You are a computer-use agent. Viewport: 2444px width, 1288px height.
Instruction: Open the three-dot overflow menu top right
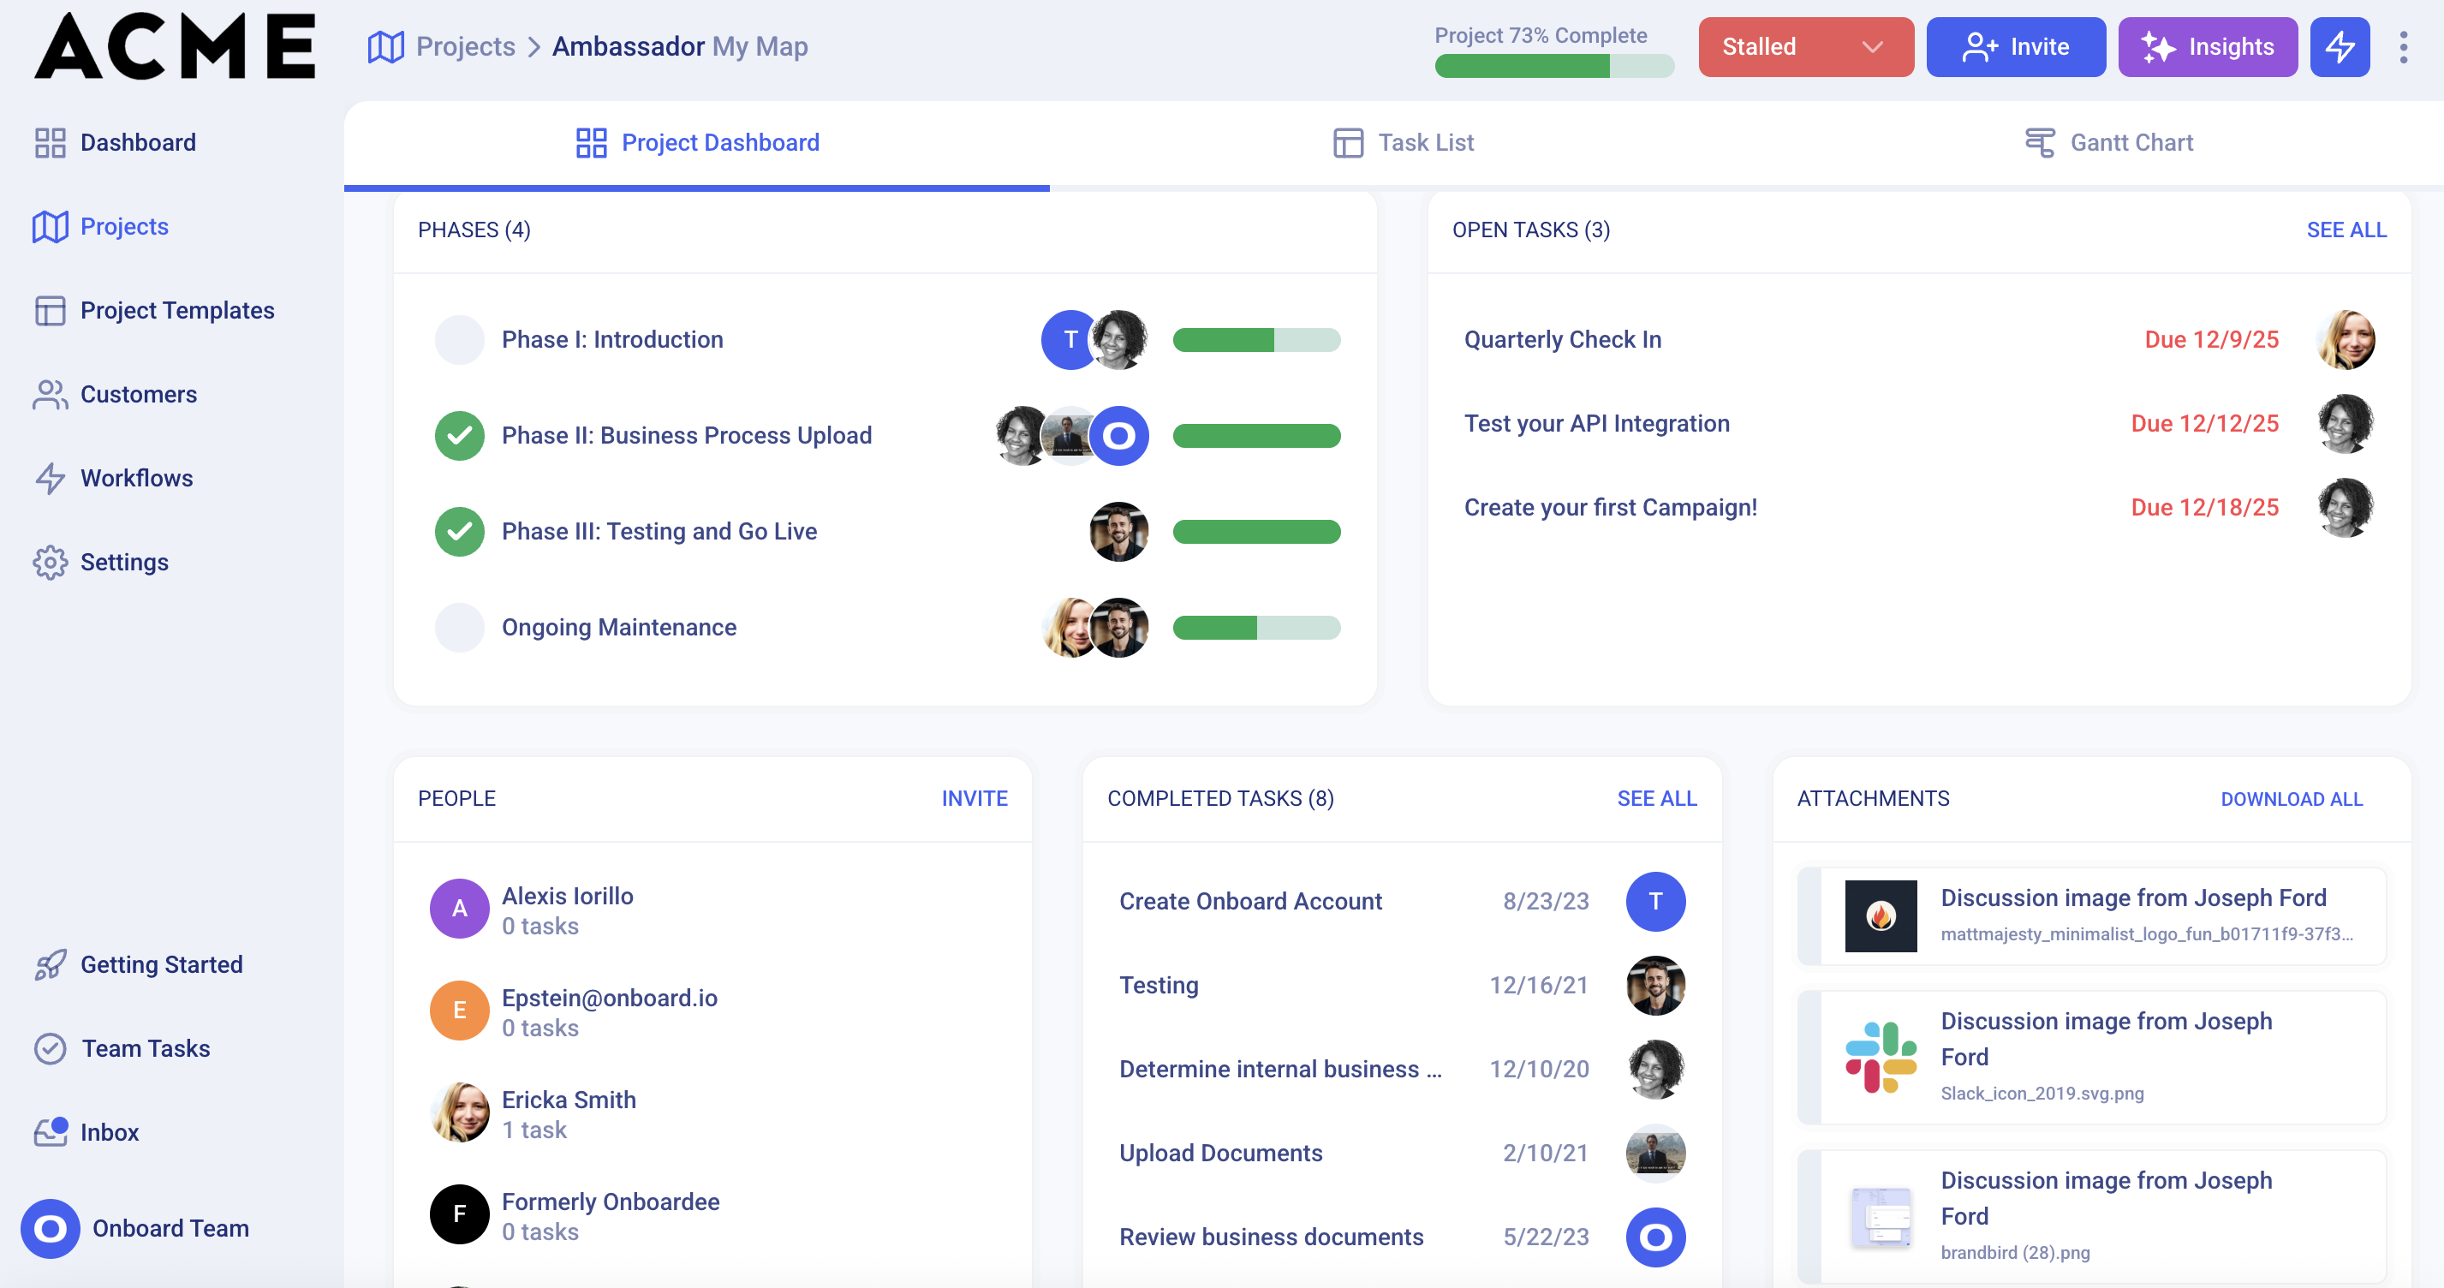2405,46
